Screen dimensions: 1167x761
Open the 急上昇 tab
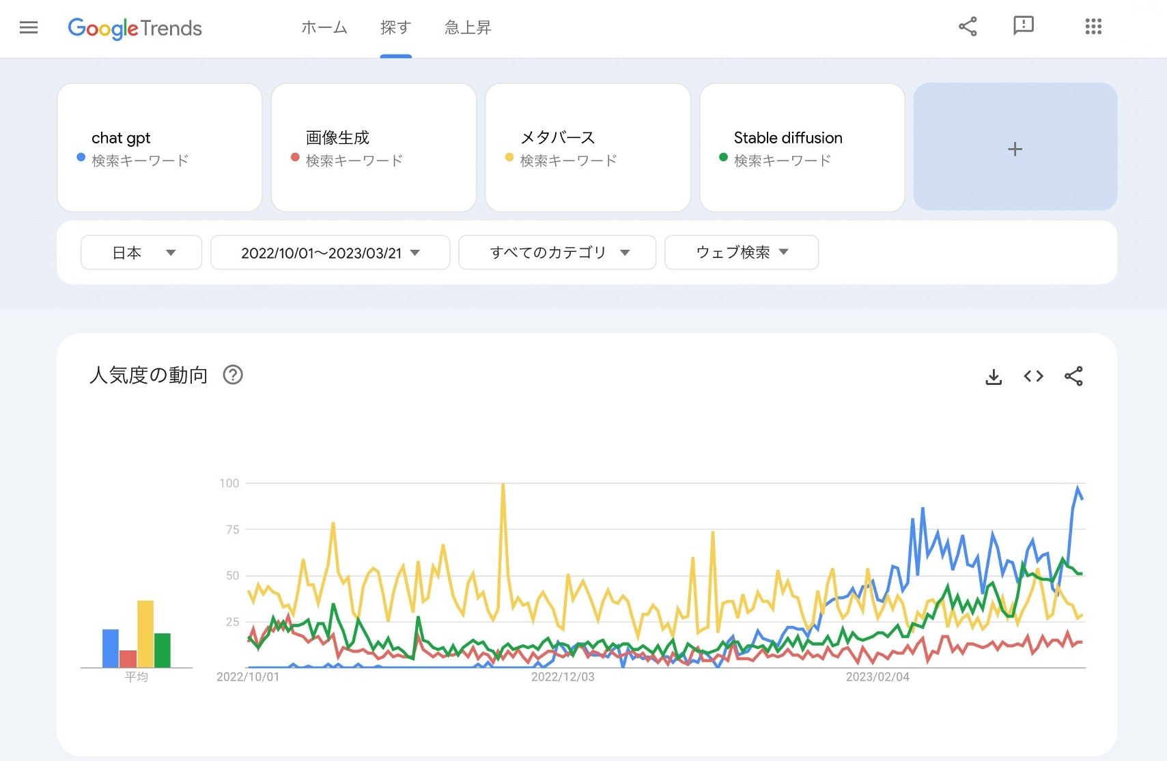coord(468,27)
